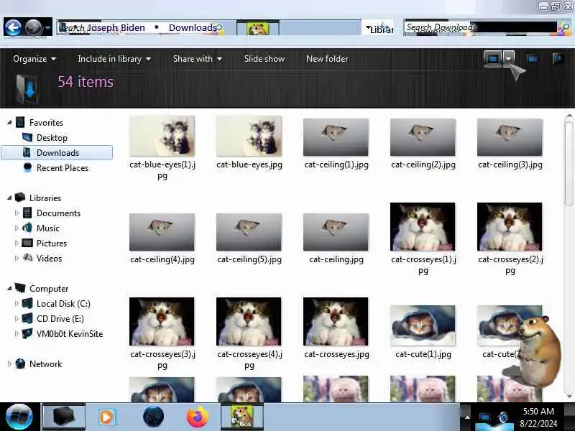Click the help icon in toolbar
Screen dimensions: 575x431
(558, 59)
